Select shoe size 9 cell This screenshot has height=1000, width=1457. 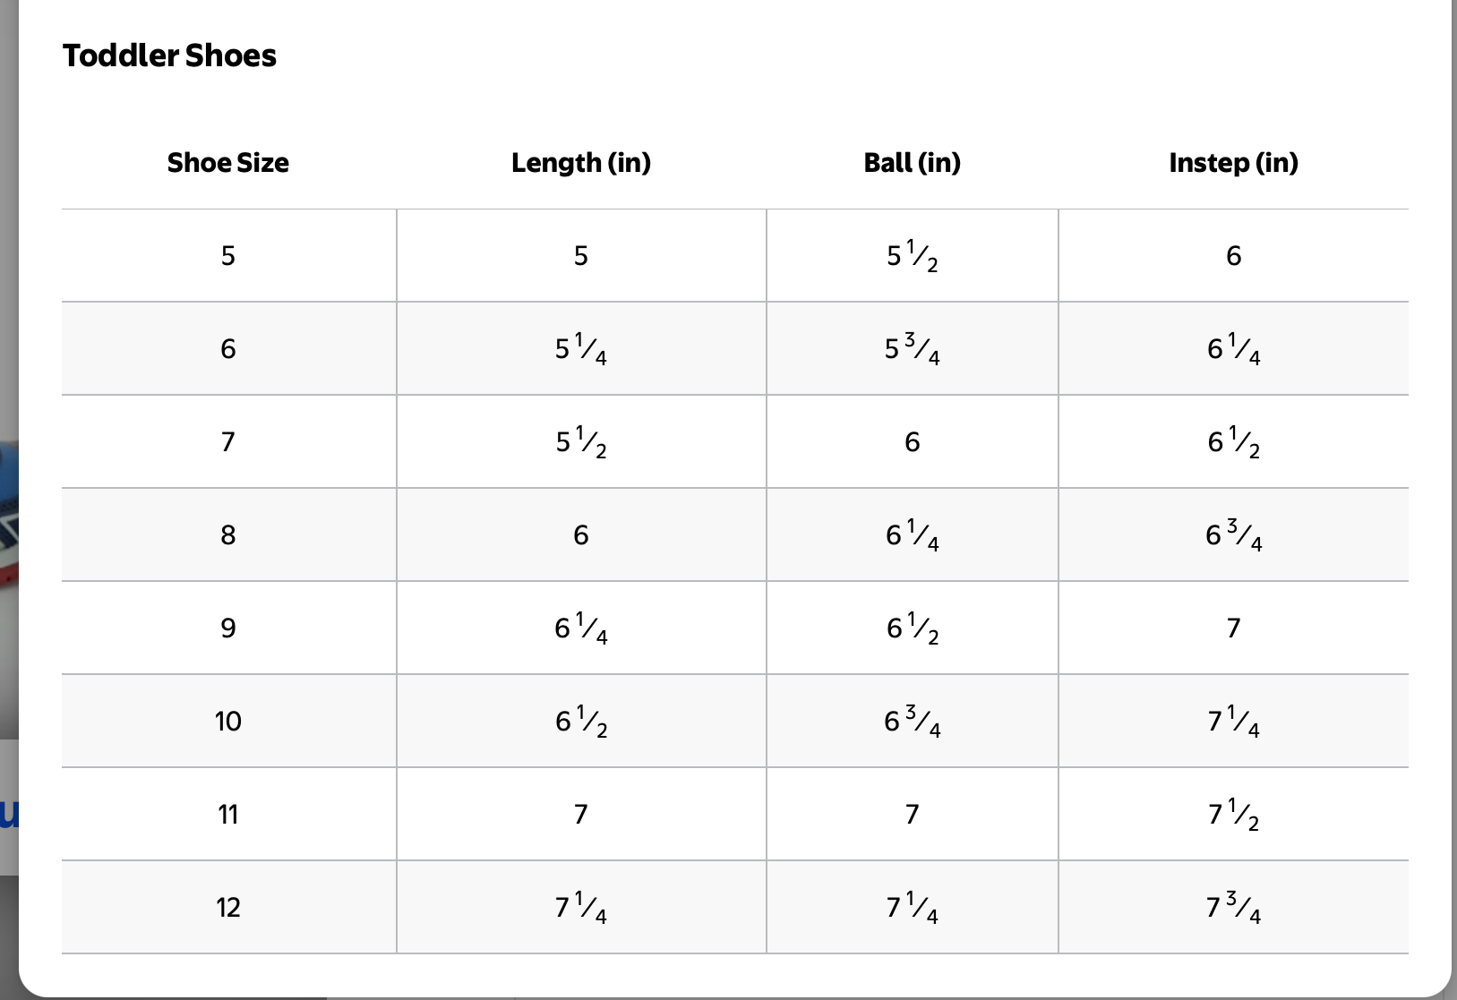click(228, 628)
